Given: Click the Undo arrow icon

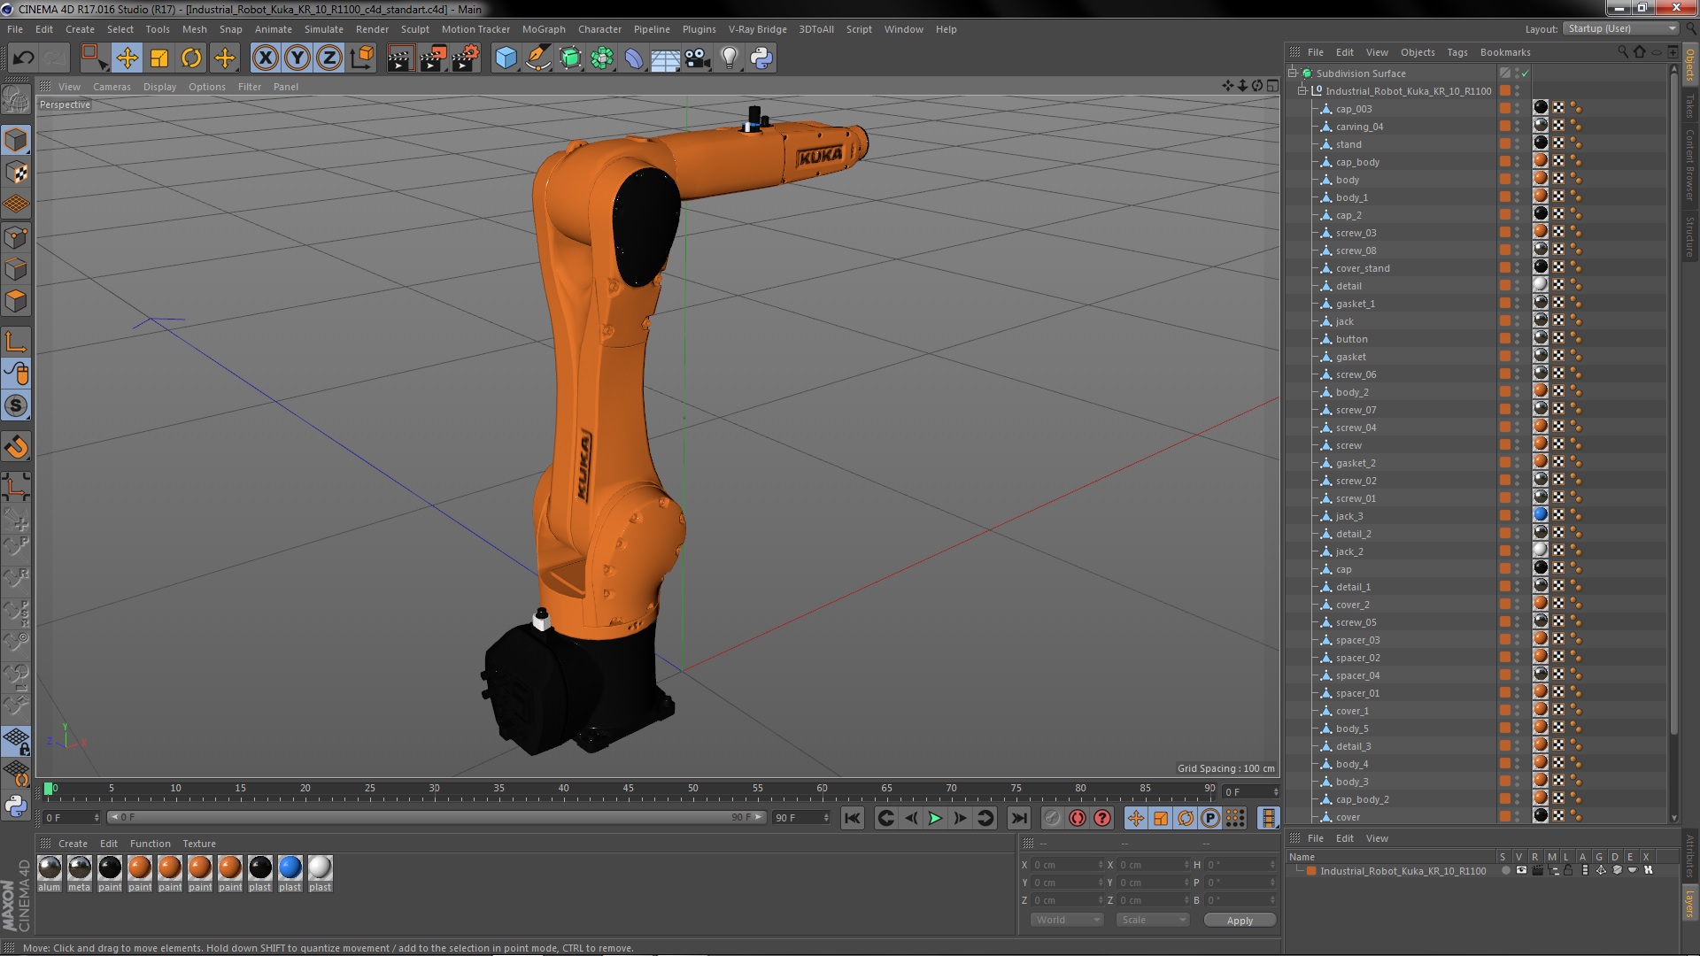Looking at the screenshot, I should [x=23, y=58].
